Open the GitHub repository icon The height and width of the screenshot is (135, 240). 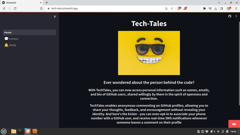(x=230, y=16)
